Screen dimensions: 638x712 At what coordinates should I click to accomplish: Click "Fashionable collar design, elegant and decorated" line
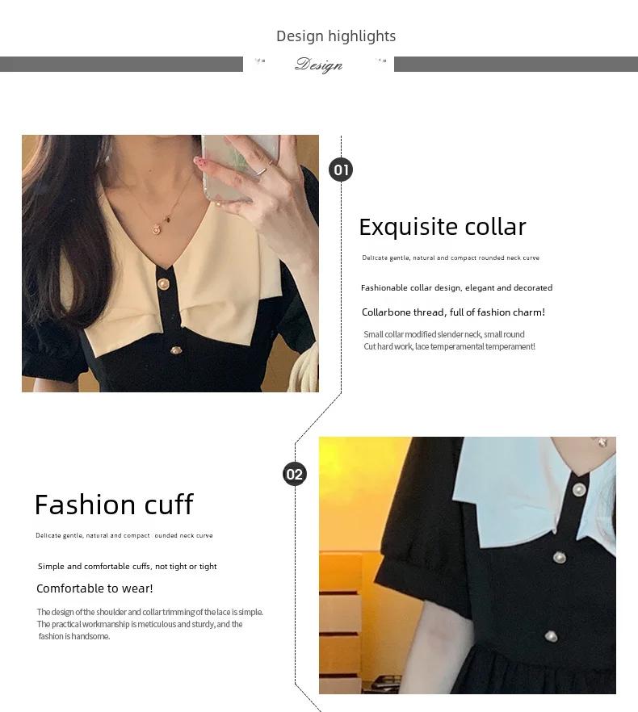456,287
